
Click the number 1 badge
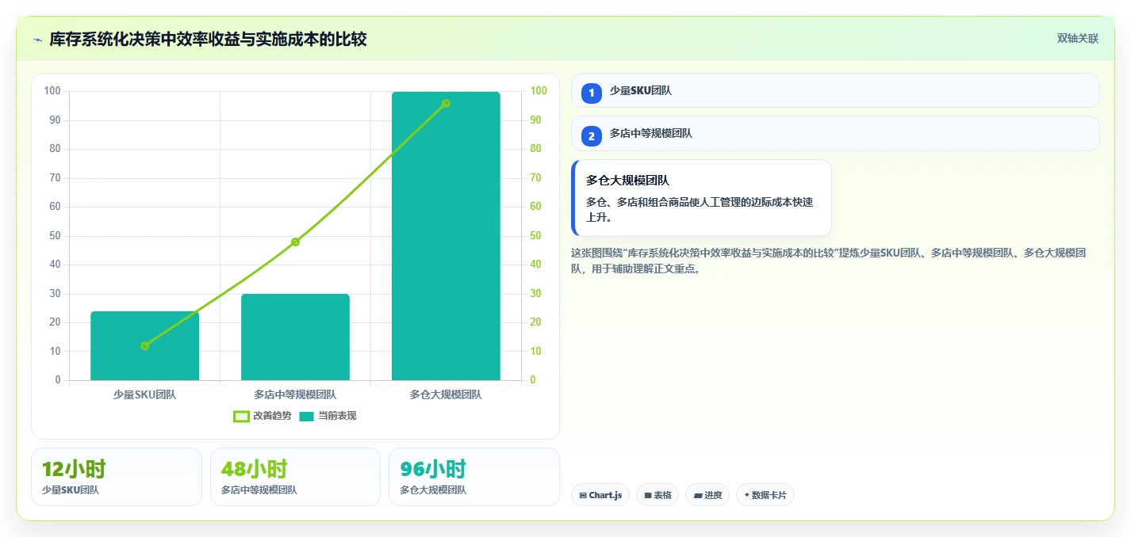coord(592,93)
